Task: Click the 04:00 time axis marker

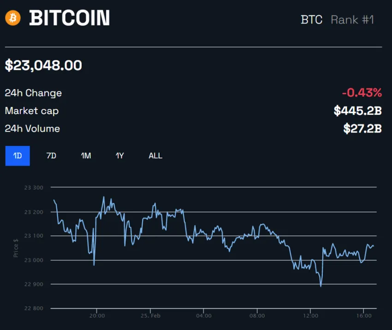Action: pyautogui.click(x=204, y=316)
